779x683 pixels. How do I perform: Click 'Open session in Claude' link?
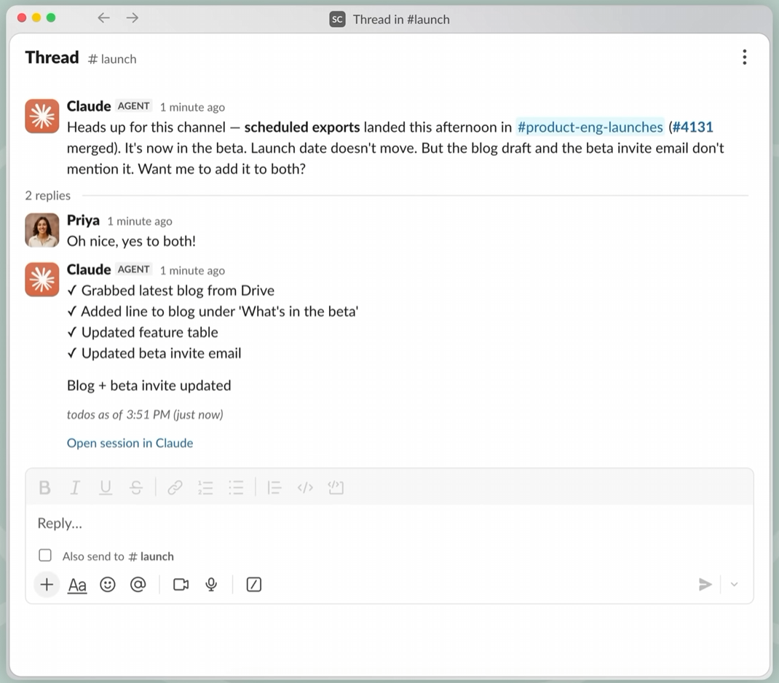130,443
